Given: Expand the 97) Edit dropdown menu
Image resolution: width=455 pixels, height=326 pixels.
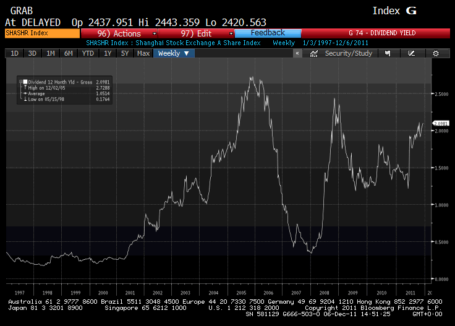Looking at the screenshot, I should click(197, 33).
